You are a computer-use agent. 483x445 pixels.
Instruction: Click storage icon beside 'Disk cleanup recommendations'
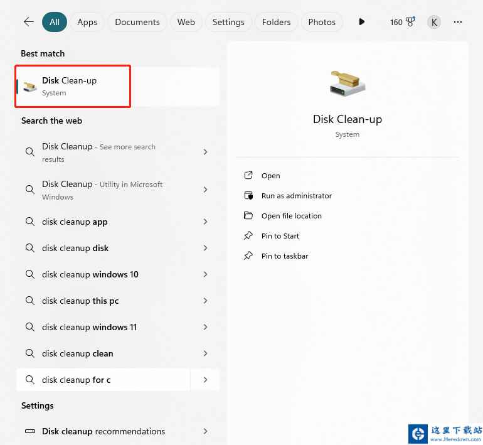30,431
